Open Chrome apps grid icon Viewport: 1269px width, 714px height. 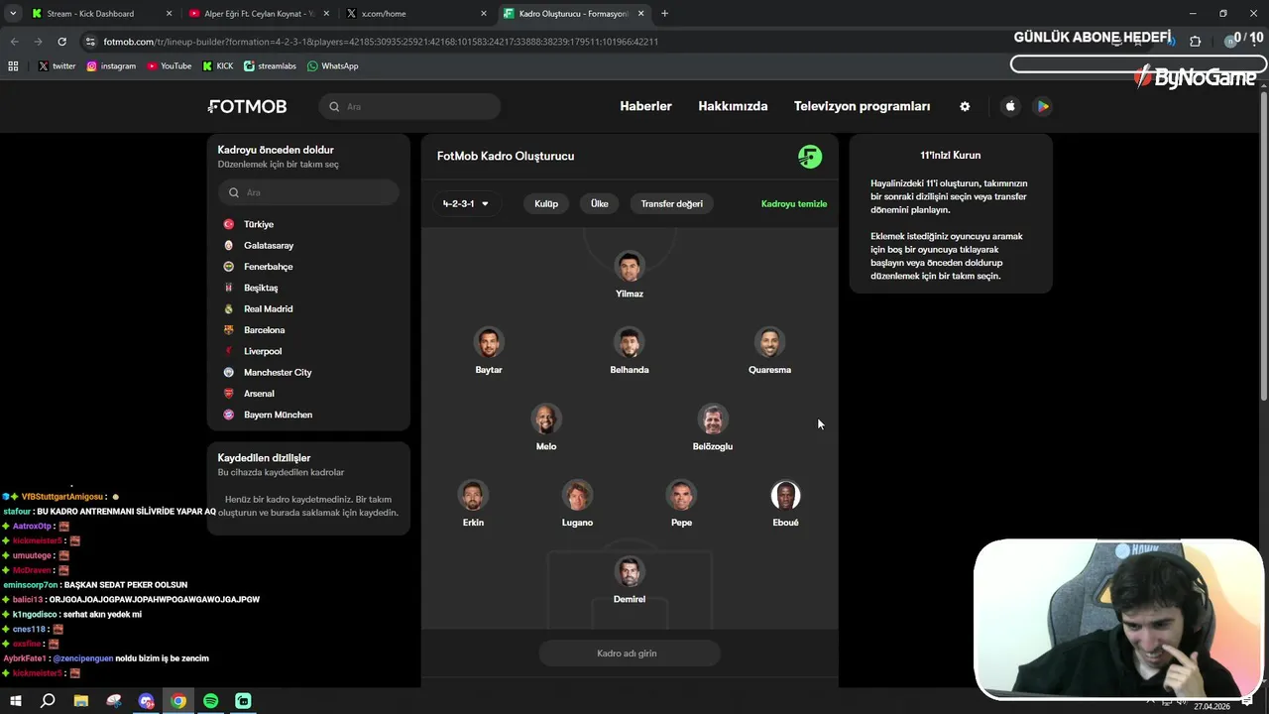[13, 66]
